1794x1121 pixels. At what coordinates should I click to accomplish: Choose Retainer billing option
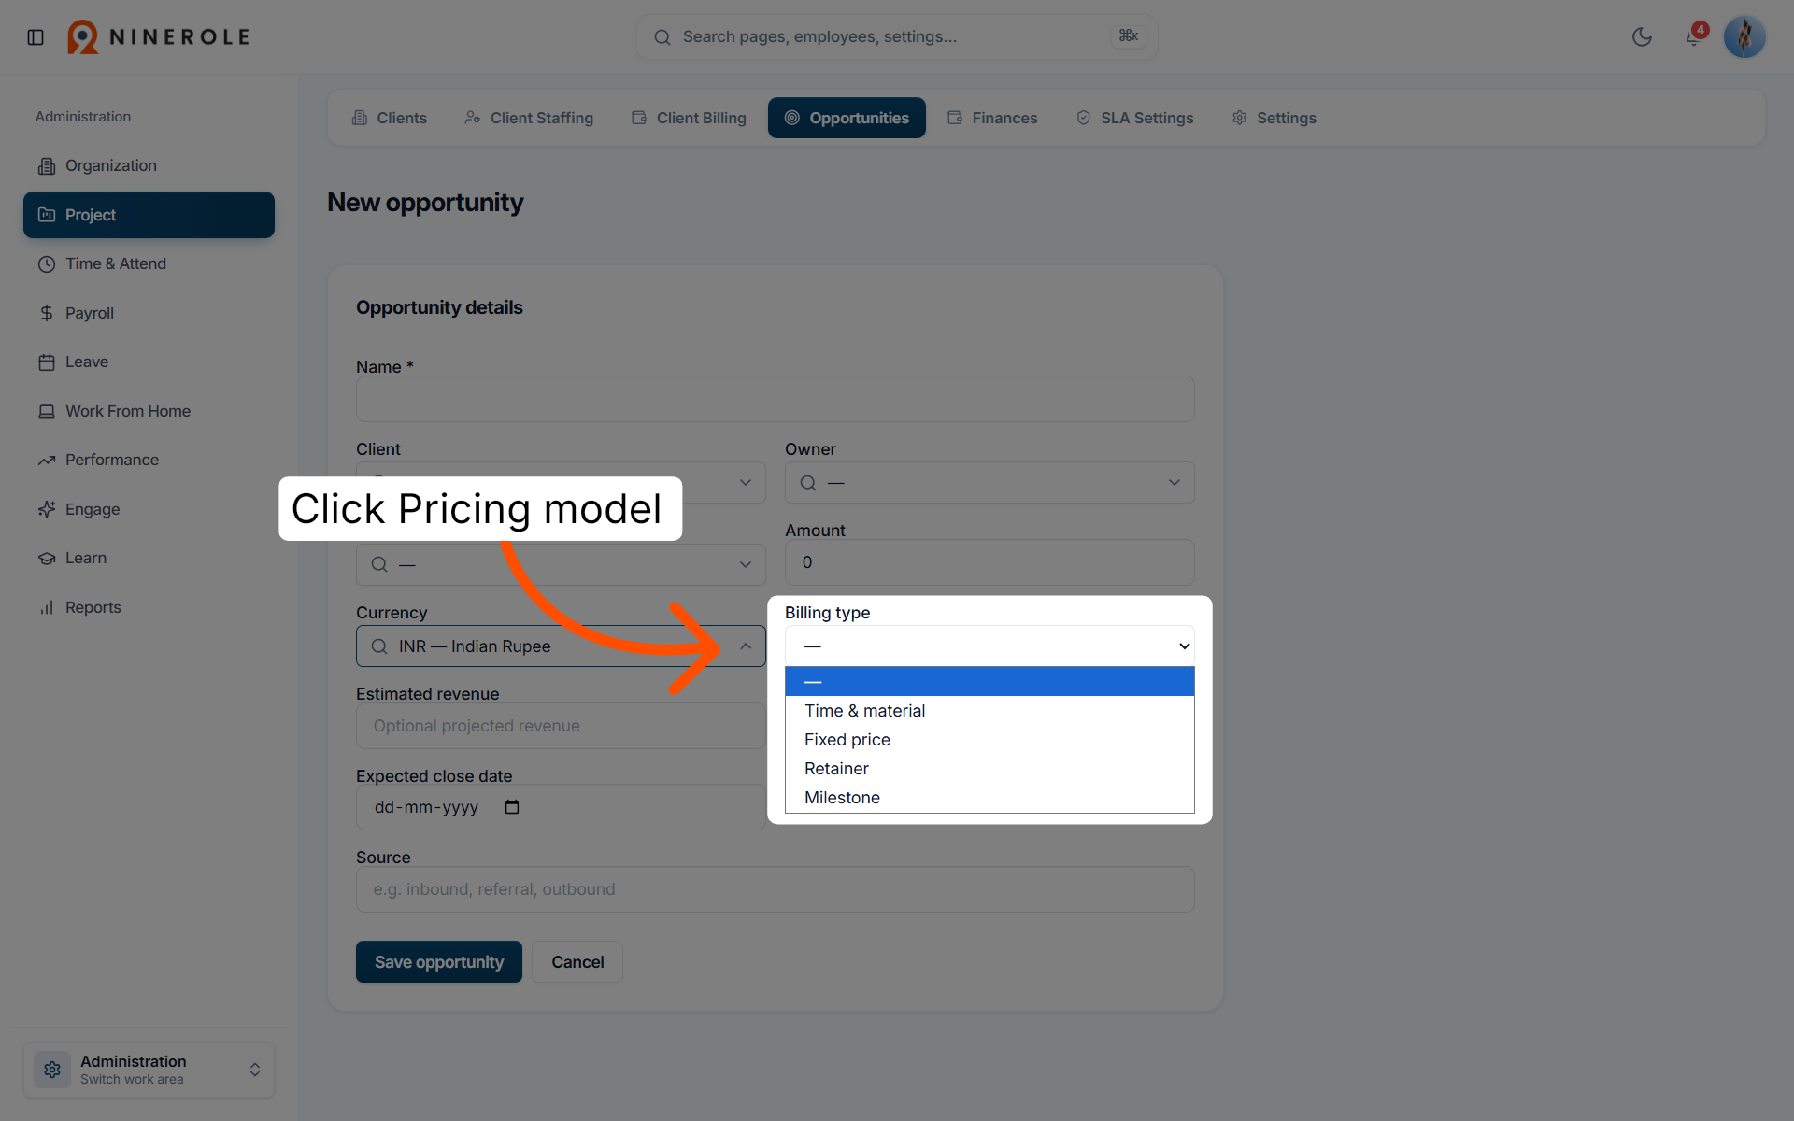point(990,769)
